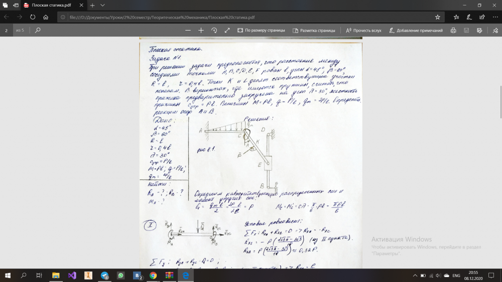Refresh the current page
Image resolution: width=502 pixels, height=282 pixels.
(x=33, y=17)
